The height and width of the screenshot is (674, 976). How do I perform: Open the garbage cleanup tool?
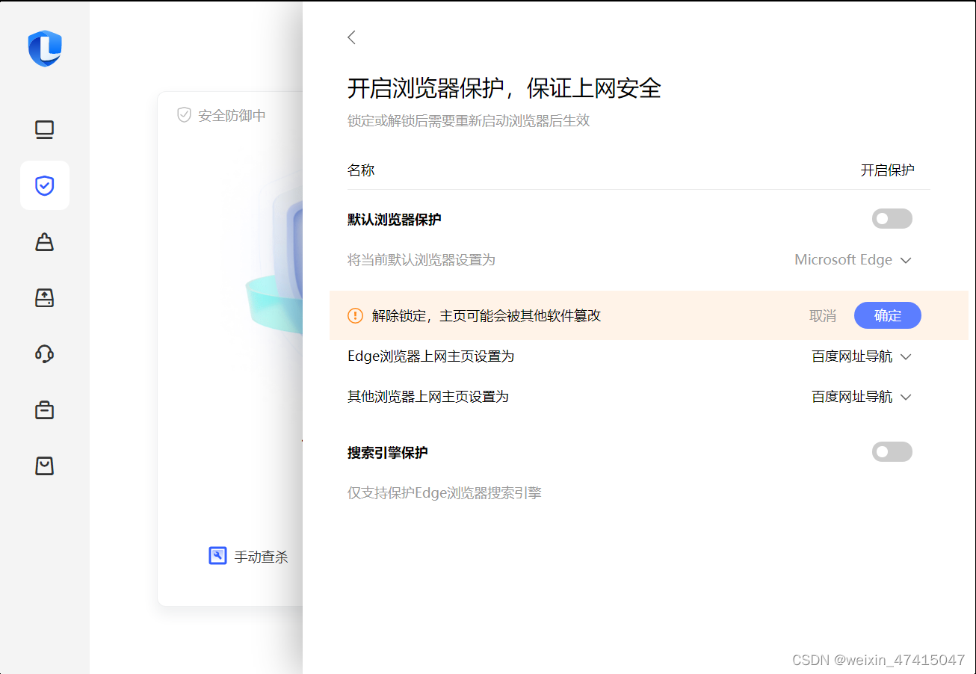[x=44, y=241]
